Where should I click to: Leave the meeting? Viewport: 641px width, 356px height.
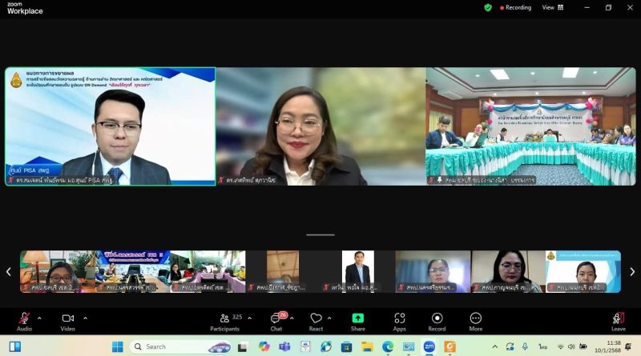click(x=618, y=319)
